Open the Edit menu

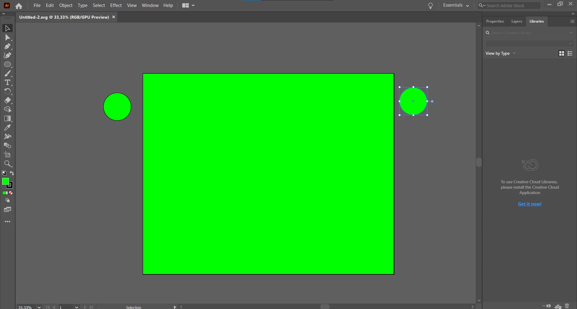pyautogui.click(x=50, y=5)
